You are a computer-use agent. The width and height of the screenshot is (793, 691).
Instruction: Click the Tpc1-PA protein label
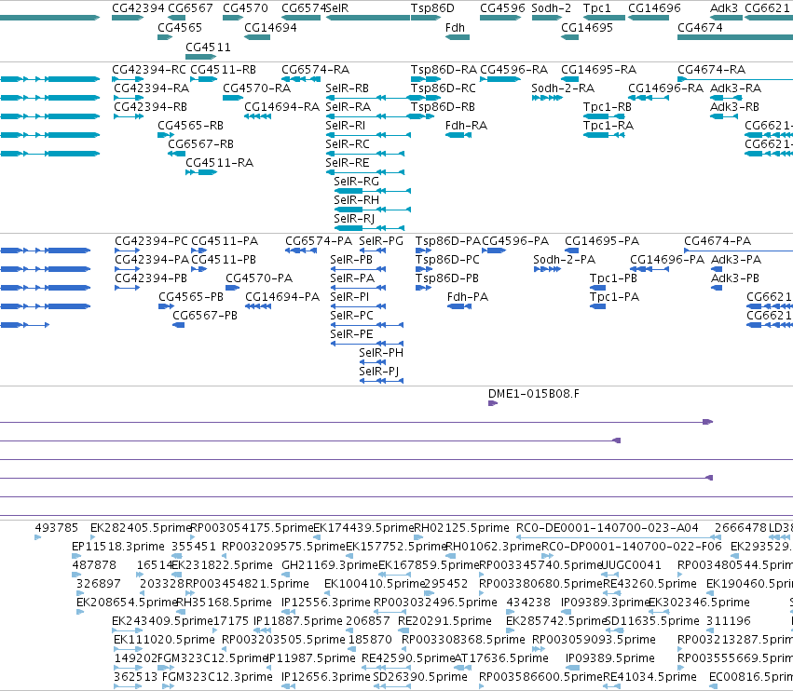[614, 297]
